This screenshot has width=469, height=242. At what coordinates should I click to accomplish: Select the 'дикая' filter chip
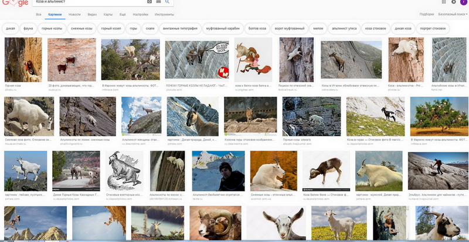pyautogui.click(x=11, y=29)
